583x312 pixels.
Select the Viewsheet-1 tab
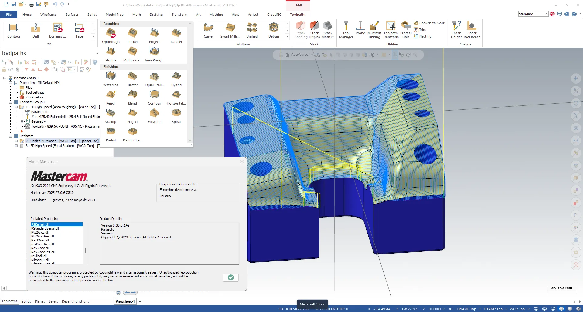coord(125,301)
